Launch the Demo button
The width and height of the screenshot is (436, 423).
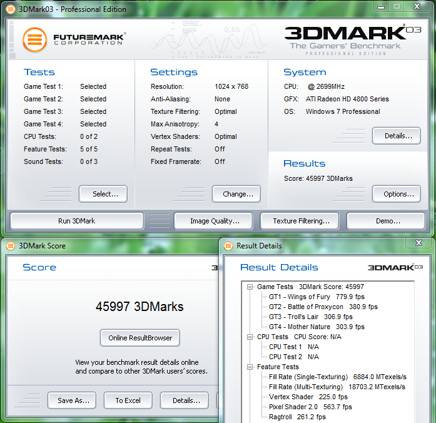coord(386,221)
